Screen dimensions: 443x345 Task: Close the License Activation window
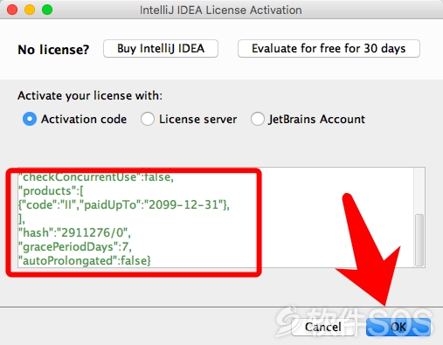pyautogui.click(x=12, y=10)
